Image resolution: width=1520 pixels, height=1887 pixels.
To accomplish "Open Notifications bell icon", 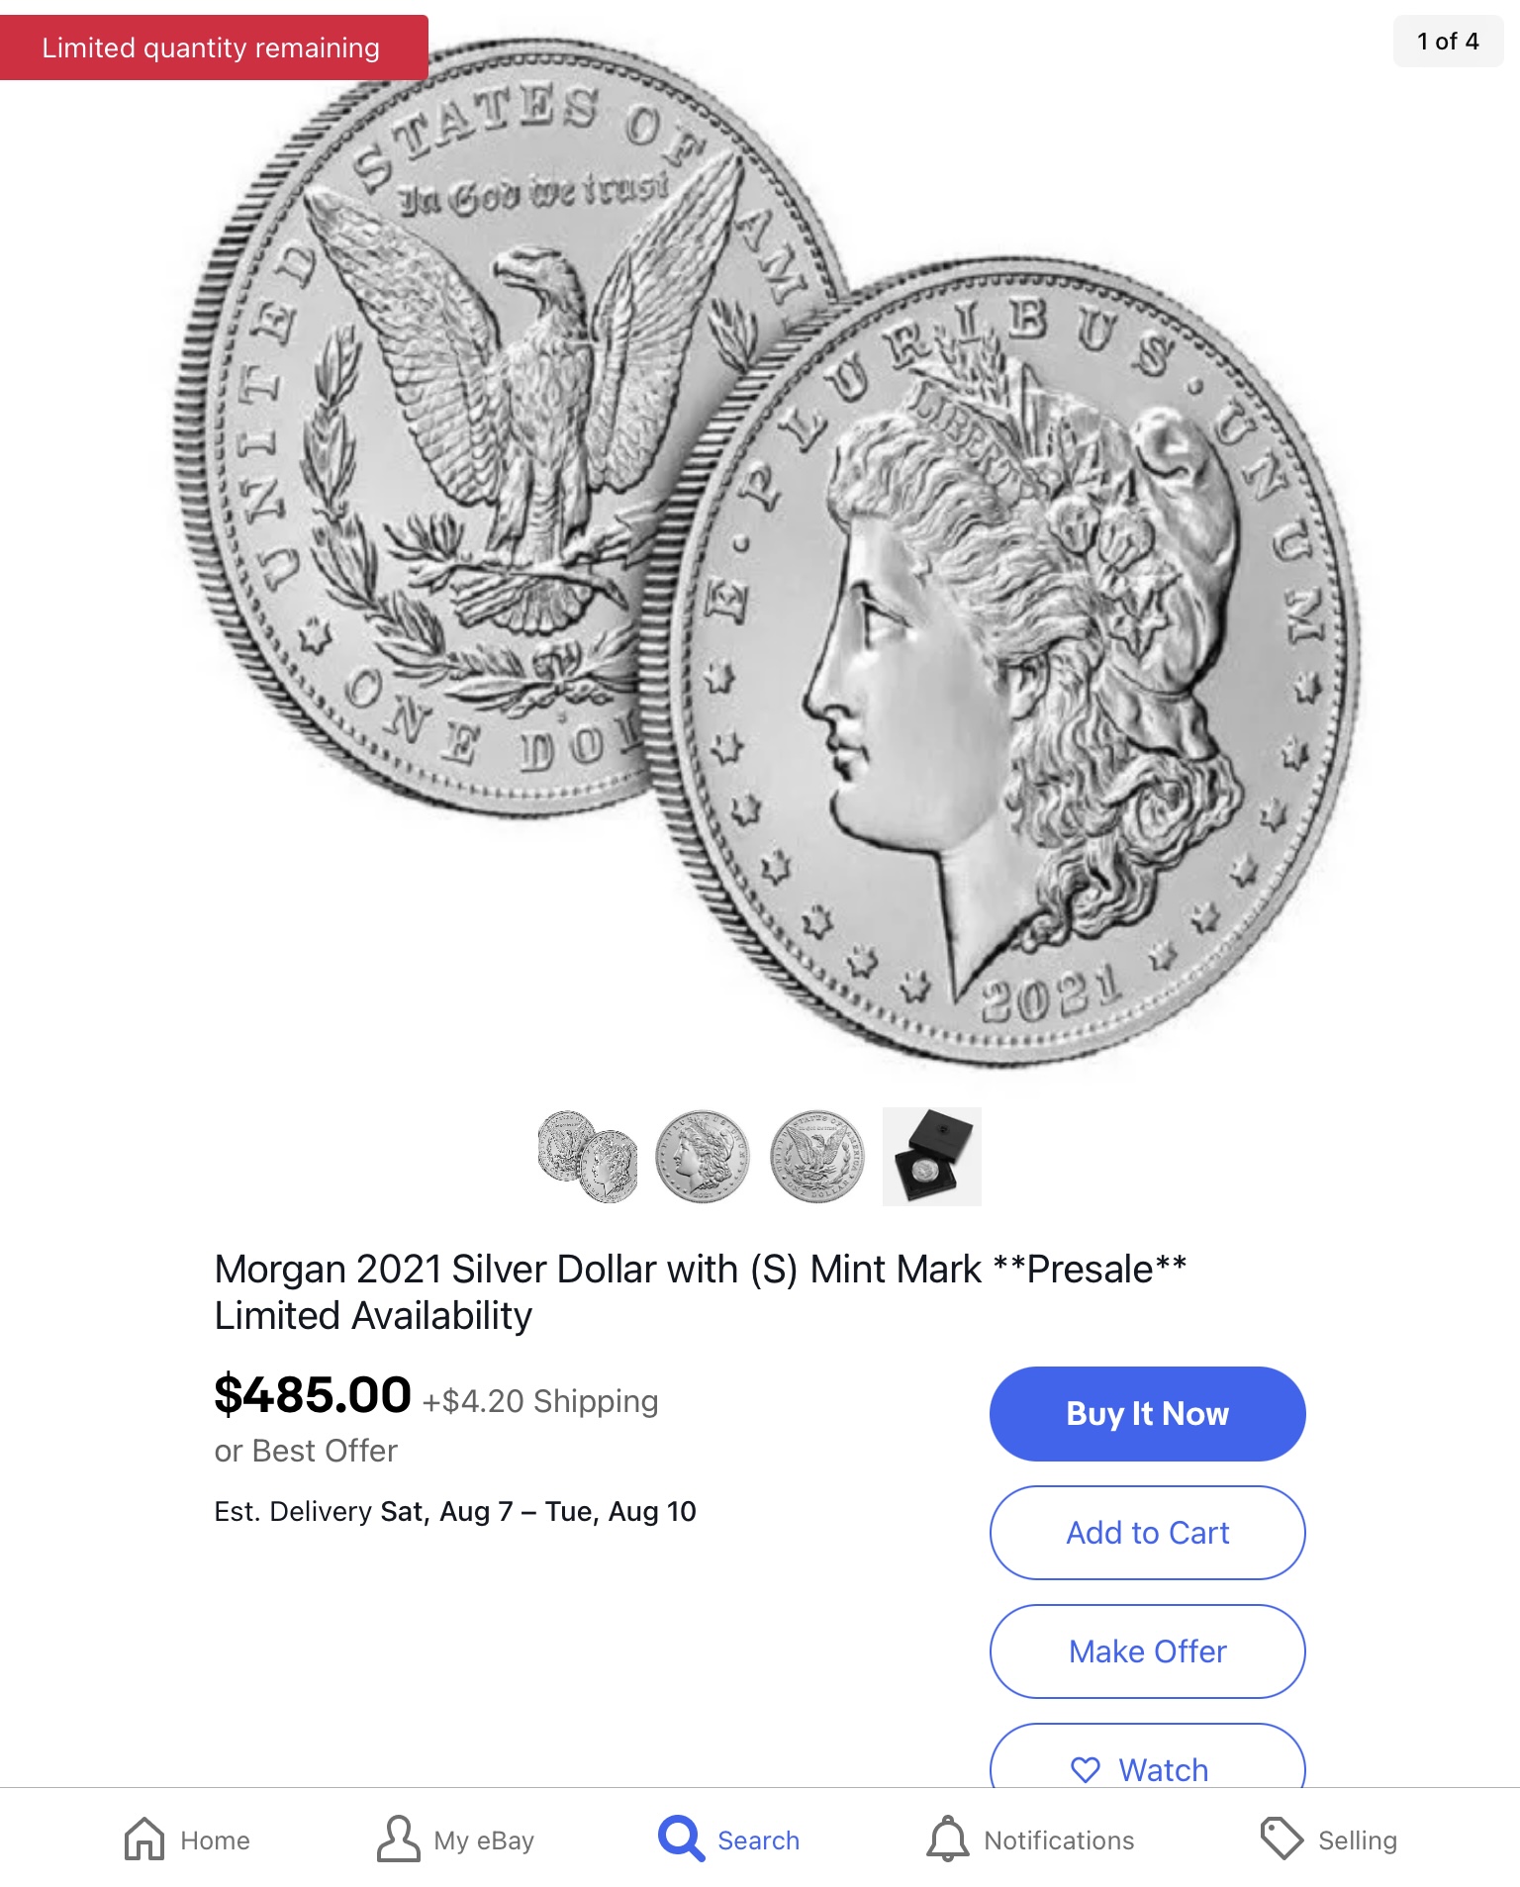I will 947,1840.
